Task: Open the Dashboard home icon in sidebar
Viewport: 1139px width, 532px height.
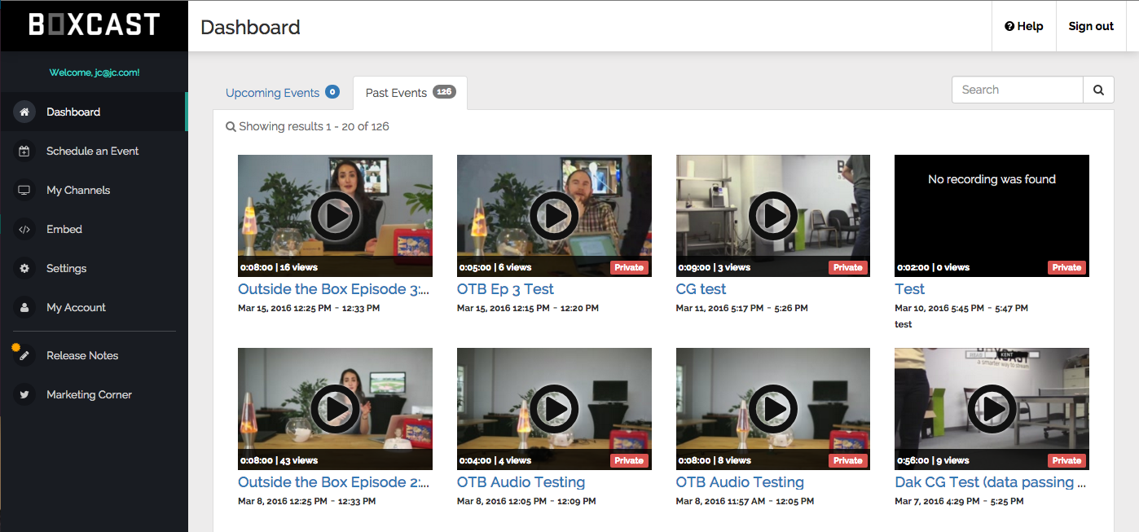Action: point(24,112)
